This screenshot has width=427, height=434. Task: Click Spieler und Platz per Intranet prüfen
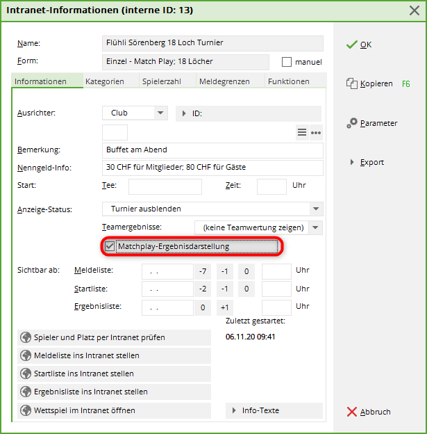pos(113,337)
